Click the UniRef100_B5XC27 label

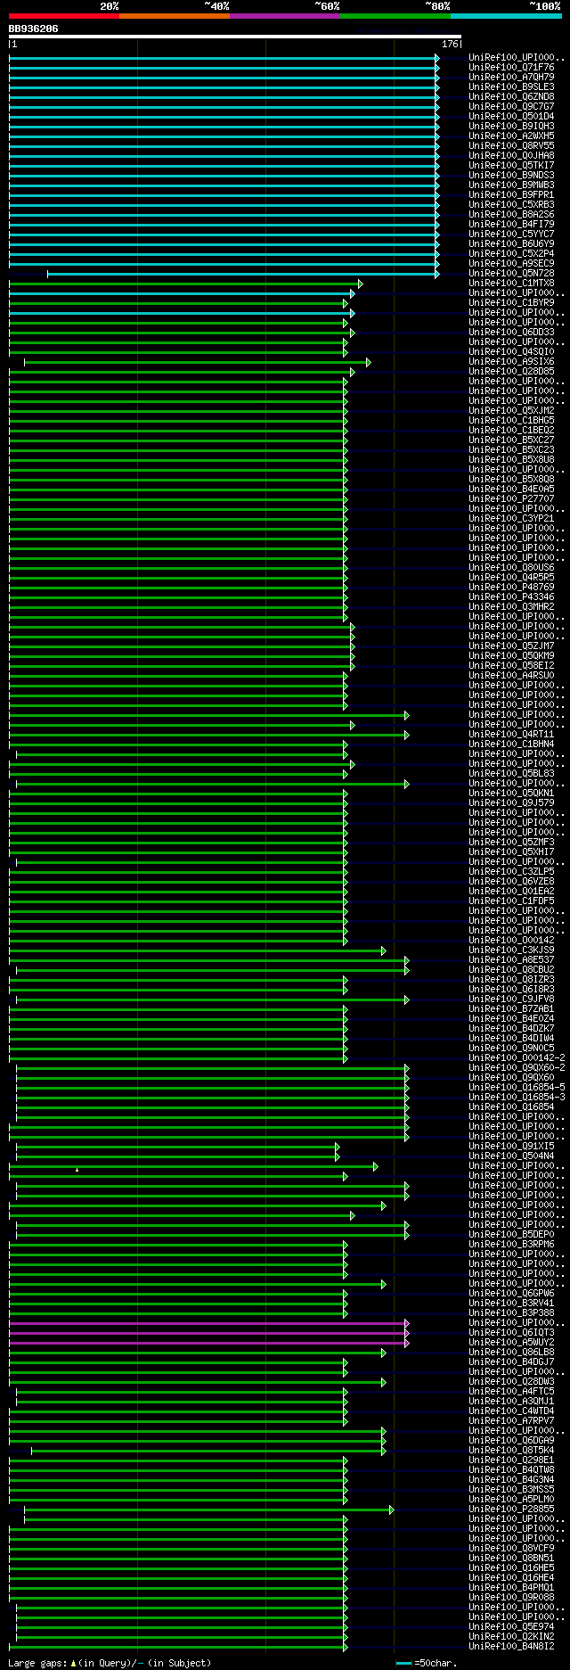point(511,440)
